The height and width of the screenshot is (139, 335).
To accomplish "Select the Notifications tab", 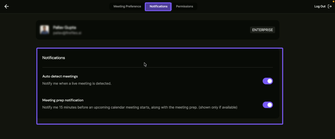I will click(158, 6).
